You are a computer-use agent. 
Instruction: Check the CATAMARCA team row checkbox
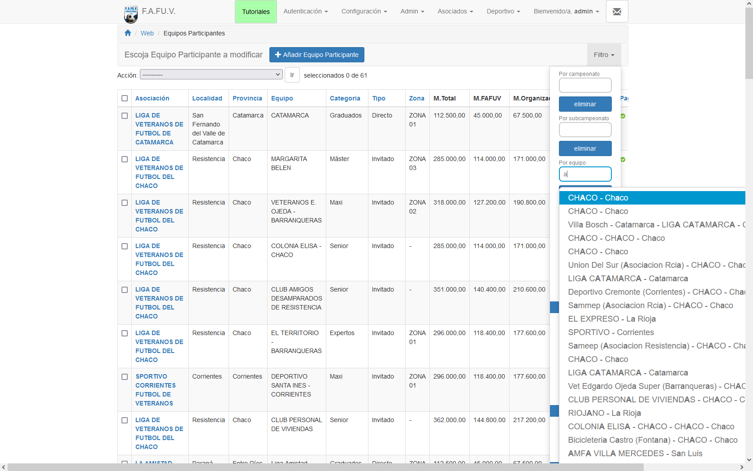pos(125,116)
